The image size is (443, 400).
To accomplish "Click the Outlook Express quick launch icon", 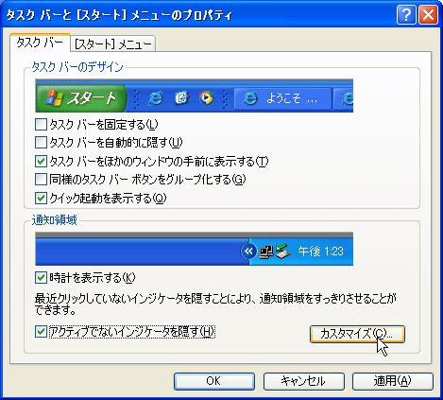I will [181, 98].
